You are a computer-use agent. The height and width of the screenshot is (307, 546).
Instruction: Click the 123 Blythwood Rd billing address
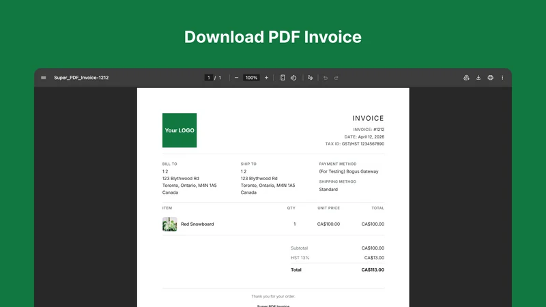[181, 179]
